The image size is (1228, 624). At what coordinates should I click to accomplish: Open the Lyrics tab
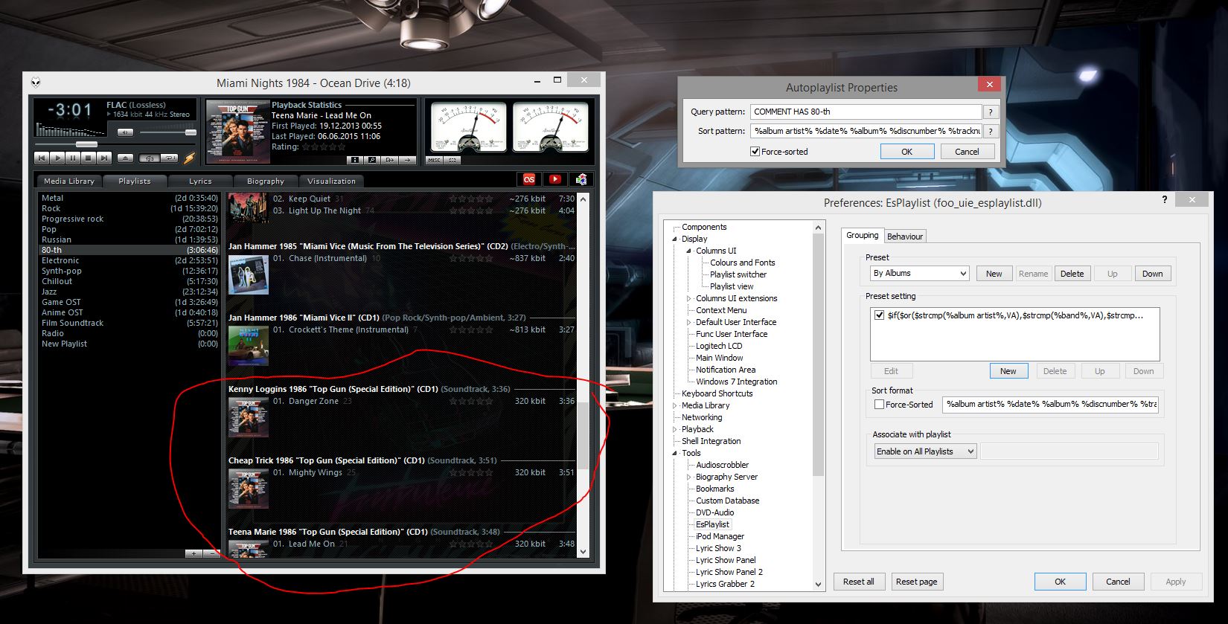point(200,181)
